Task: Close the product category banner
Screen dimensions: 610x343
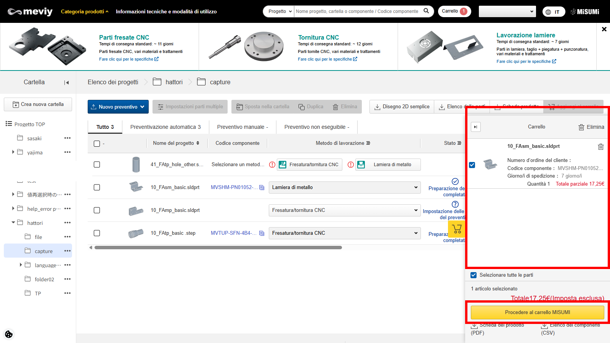Action: point(604,29)
